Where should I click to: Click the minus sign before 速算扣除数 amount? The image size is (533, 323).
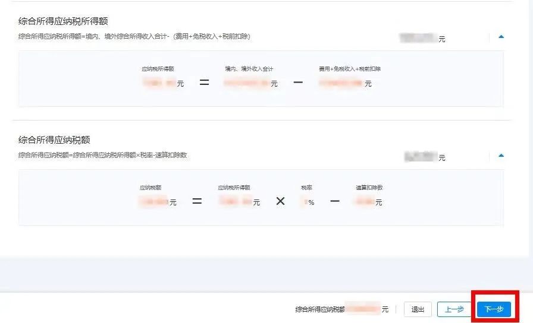(335, 201)
